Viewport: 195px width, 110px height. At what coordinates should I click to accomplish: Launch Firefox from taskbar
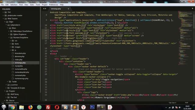click(30, 107)
